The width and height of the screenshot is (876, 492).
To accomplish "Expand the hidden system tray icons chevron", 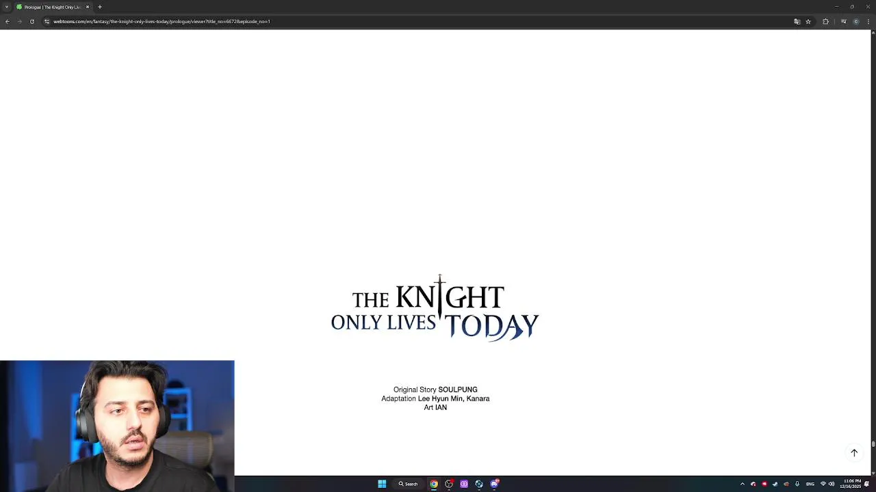I will (x=743, y=484).
